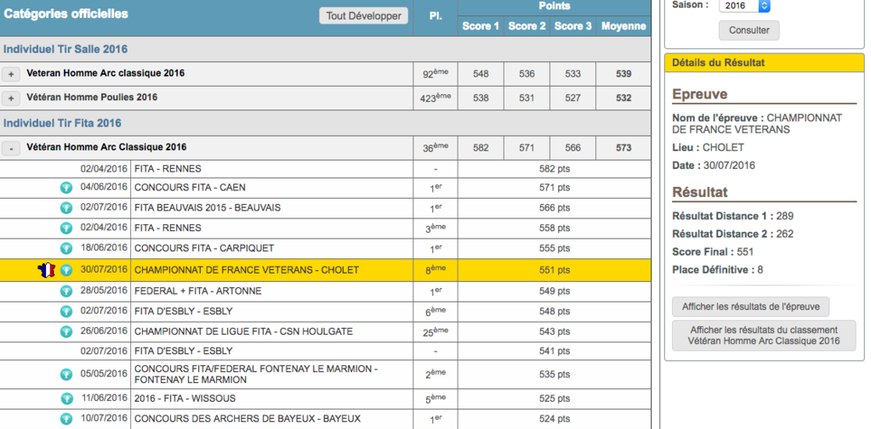871x429 pixels.
Task: Click the Consulter button
Action: (x=749, y=31)
